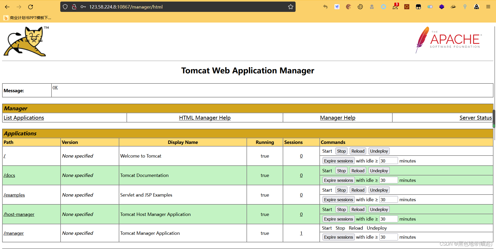The image size is (496, 249).
Task: Click the purple layers extension icon
Action: click(441, 7)
